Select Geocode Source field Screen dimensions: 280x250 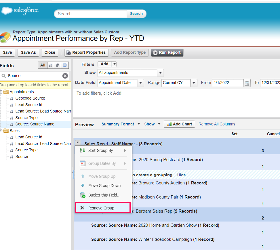30,98
